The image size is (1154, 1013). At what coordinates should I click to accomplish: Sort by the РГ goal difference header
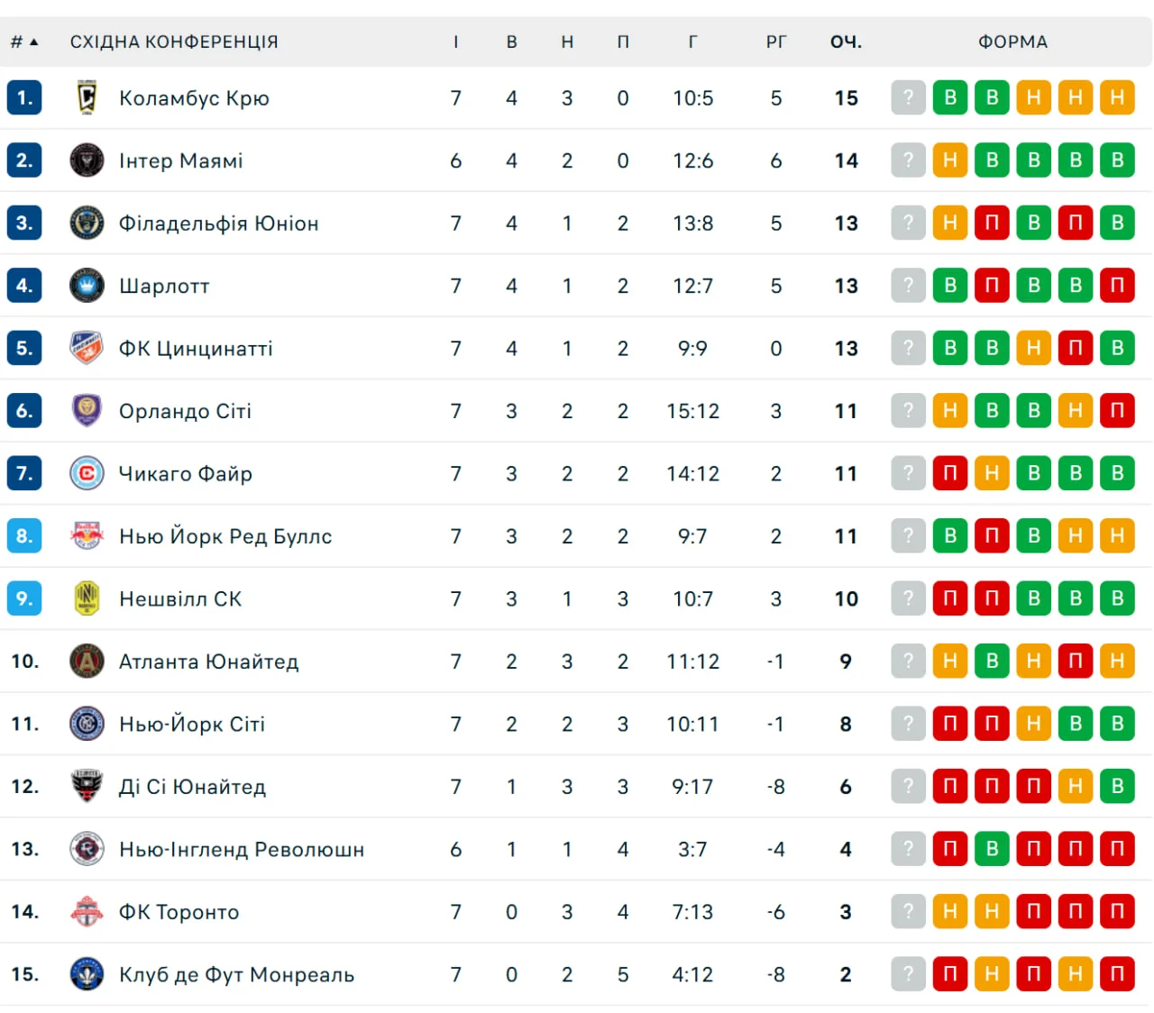pyautogui.click(x=775, y=41)
